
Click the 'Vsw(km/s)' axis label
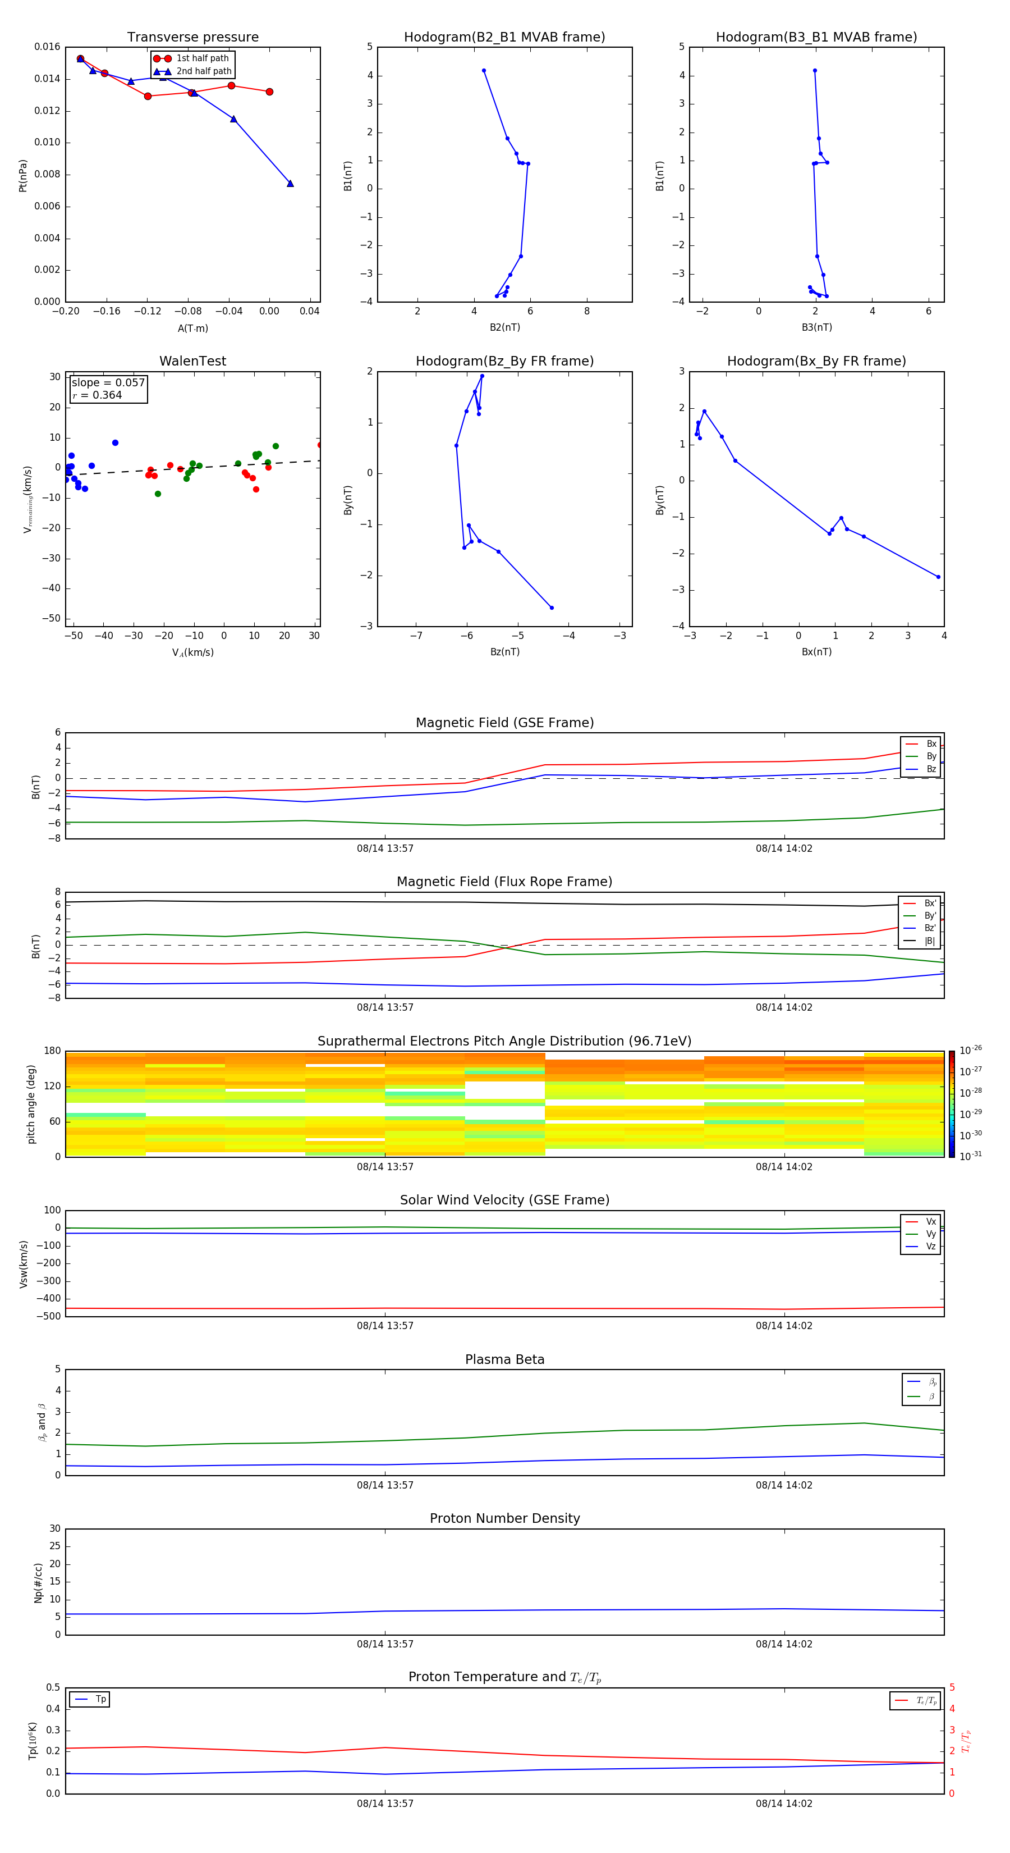[x=23, y=1264]
